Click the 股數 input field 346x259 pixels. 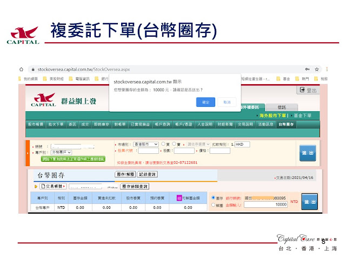(184, 151)
